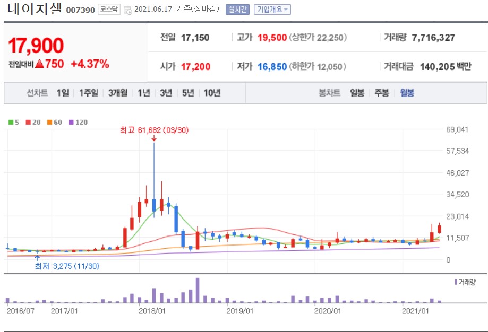
Task: Click the 2017/01 axis label
Action: 64,311
